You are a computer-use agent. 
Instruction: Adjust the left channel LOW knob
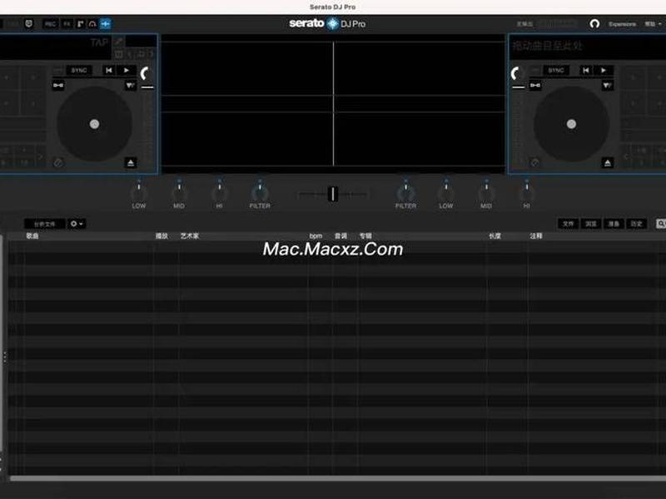pyautogui.click(x=139, y=192)
